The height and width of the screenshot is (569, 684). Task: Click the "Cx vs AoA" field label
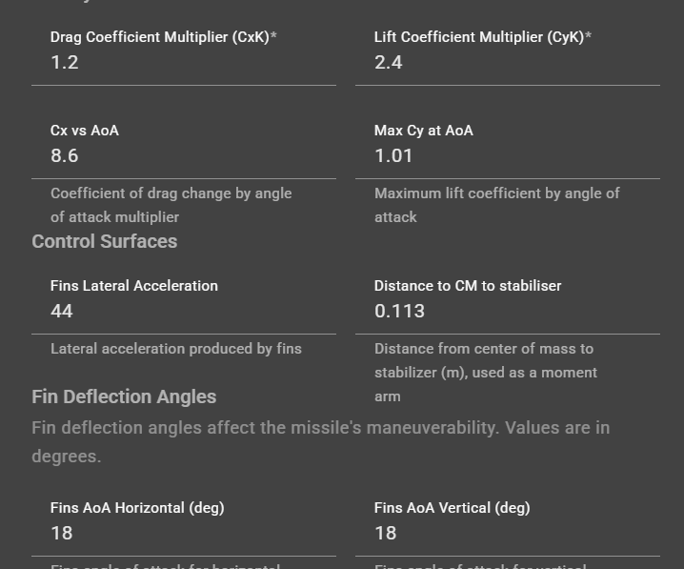(x=85, y=131)
